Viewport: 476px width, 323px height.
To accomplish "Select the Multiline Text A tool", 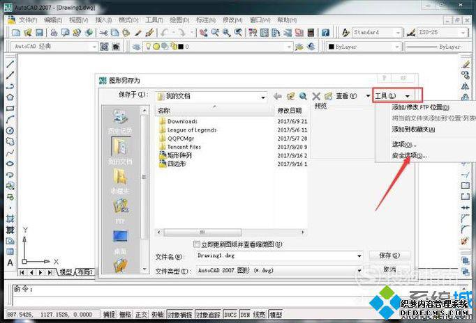I will click(10, 262).
